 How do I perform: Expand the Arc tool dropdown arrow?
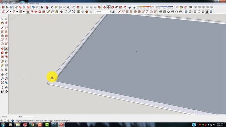17,12
